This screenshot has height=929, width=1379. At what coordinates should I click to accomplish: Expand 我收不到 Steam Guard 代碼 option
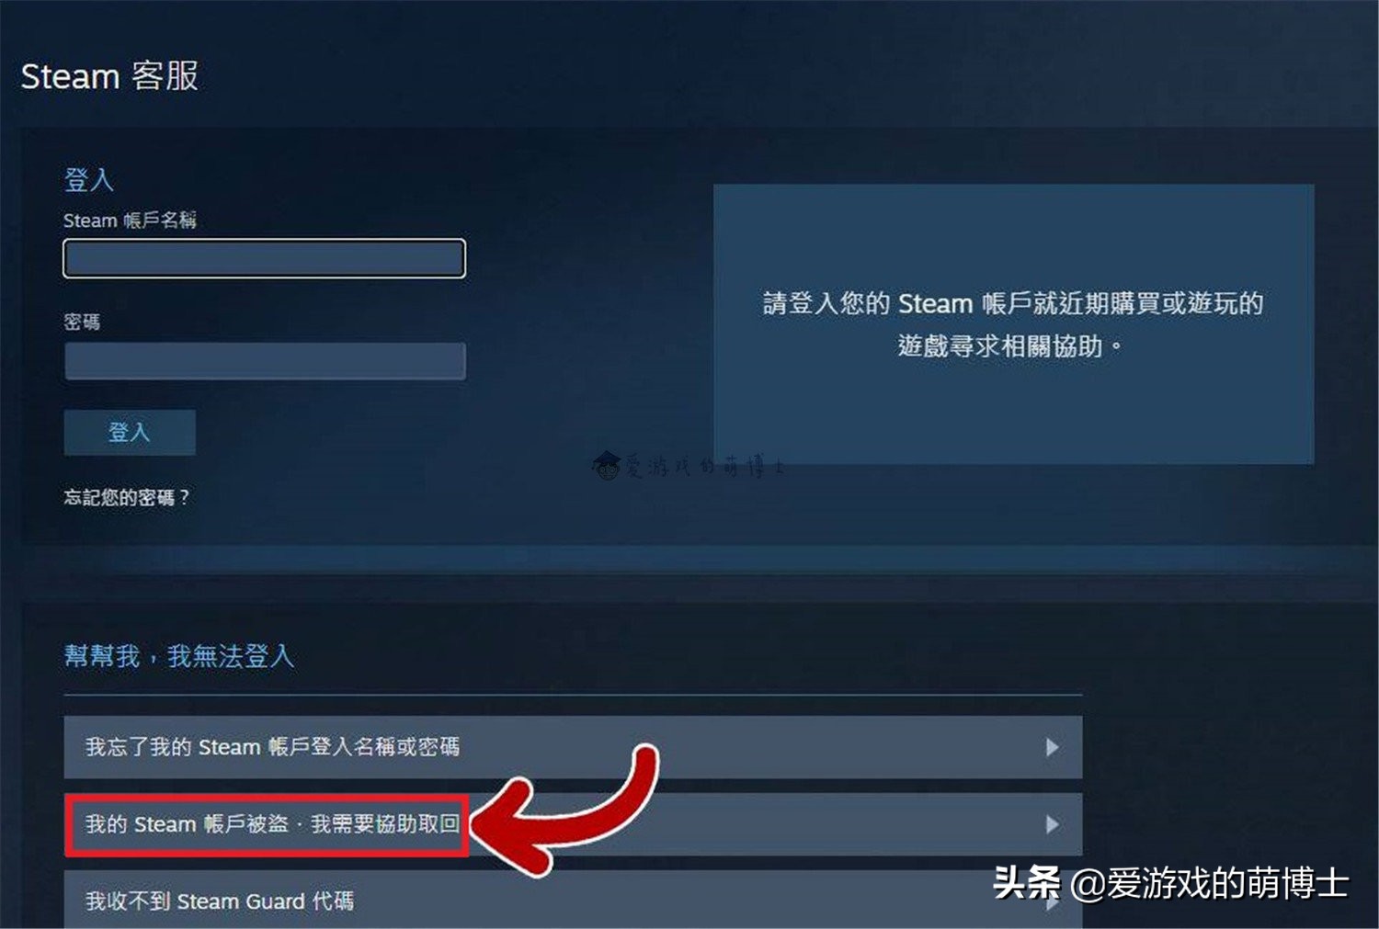pos(573,900)
